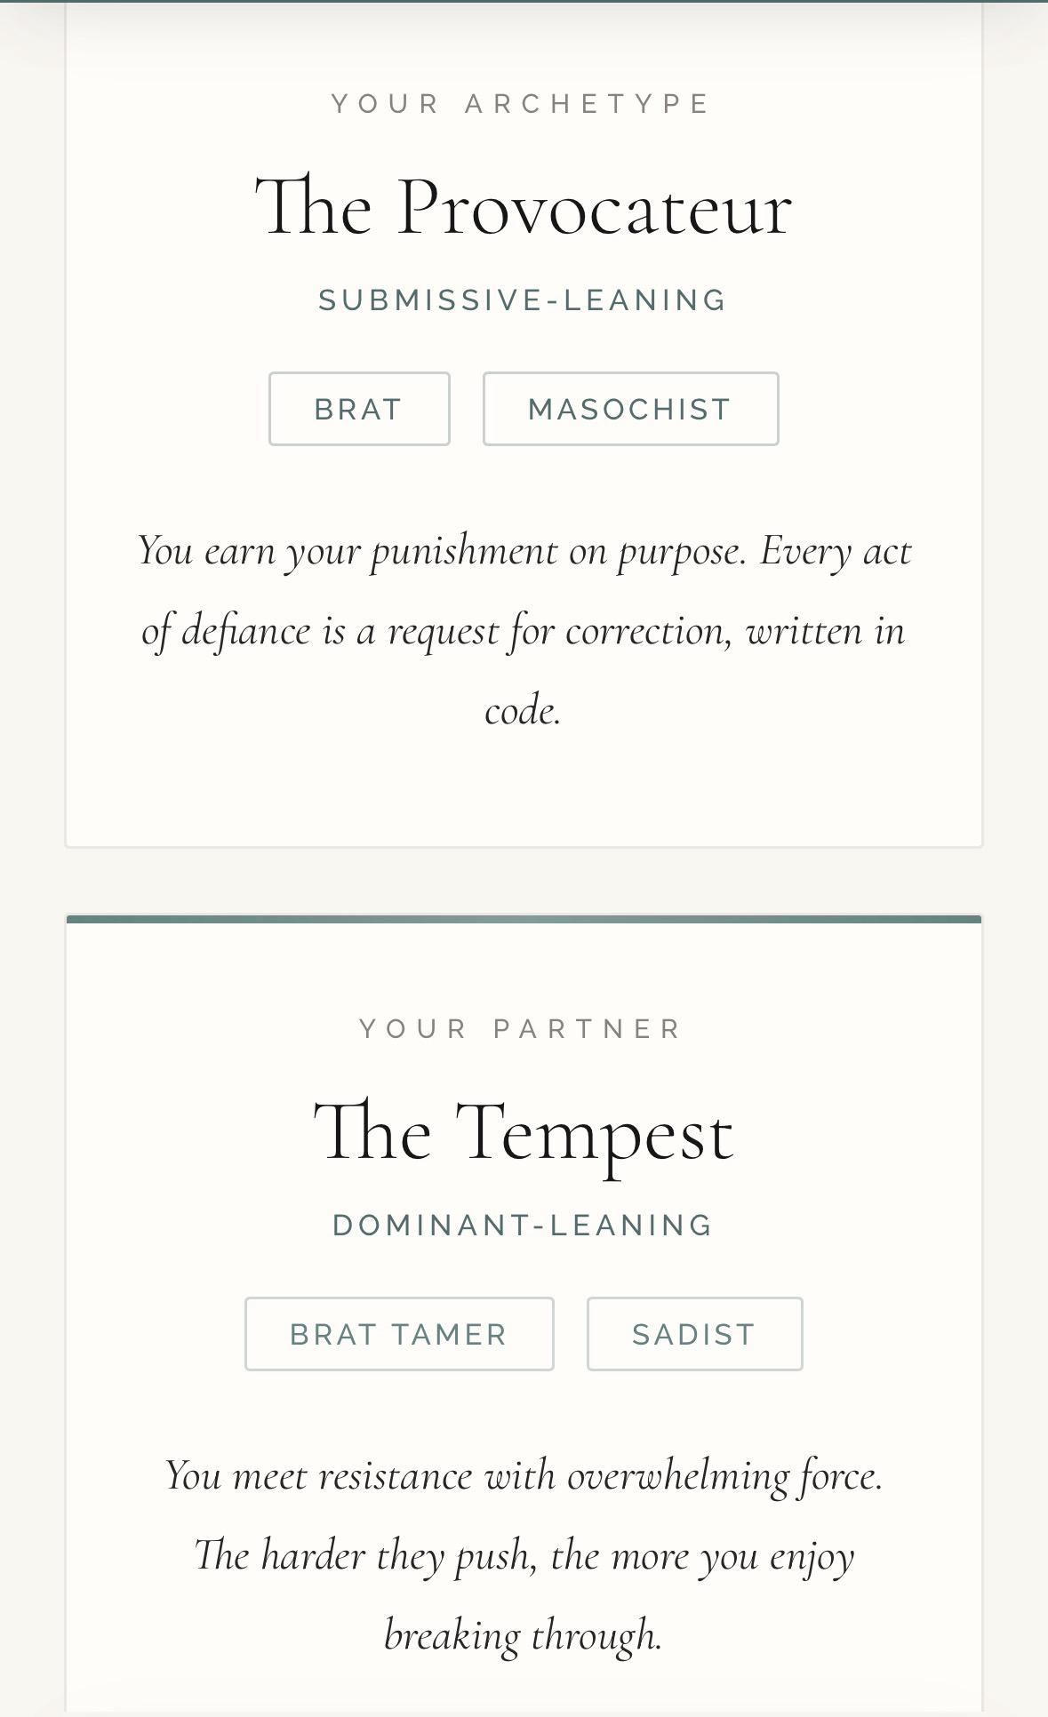Click the BRAT TAMER tag
Viewport: 1048px width, 1717px height.
coord(399,1334)
